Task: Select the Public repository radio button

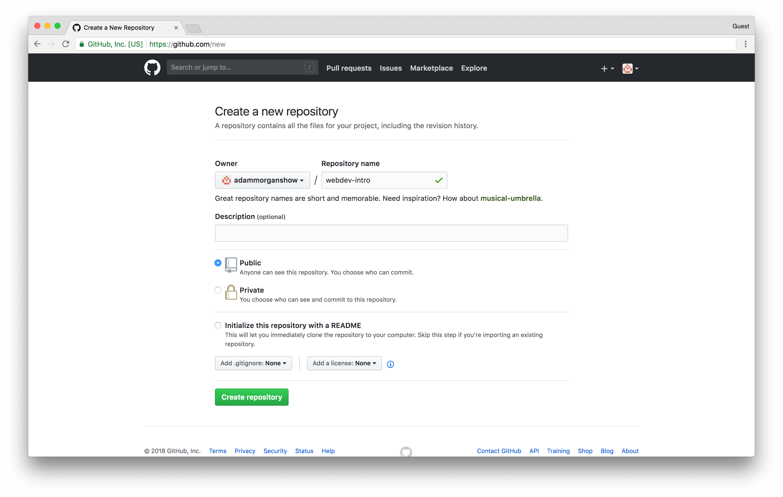Action: (218, 263)
